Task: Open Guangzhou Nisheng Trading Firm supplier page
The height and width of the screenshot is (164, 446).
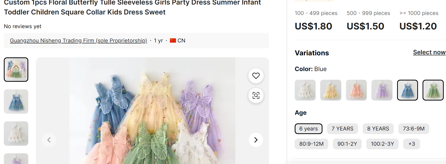Action: [78, 41]
